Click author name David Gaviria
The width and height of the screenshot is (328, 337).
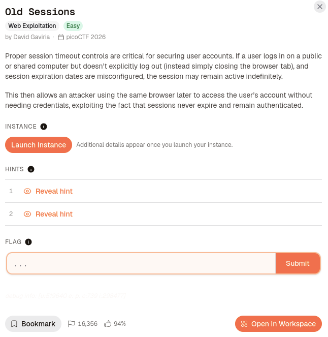(x=31, y=37)
